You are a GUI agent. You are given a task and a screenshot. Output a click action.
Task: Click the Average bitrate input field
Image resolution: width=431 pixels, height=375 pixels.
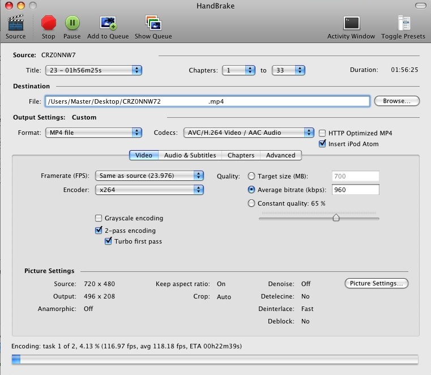(x=355, y=190)
